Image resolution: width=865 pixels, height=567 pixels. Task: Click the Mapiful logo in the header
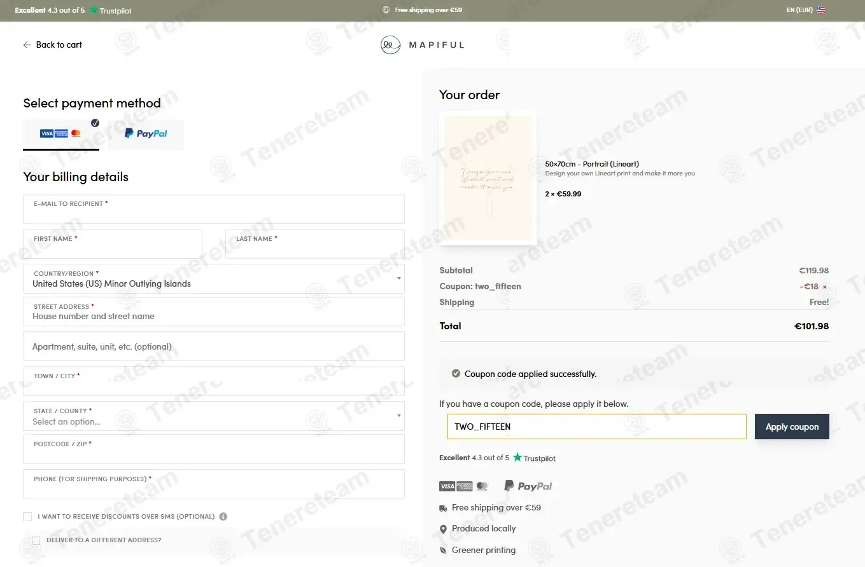(423, 45)
